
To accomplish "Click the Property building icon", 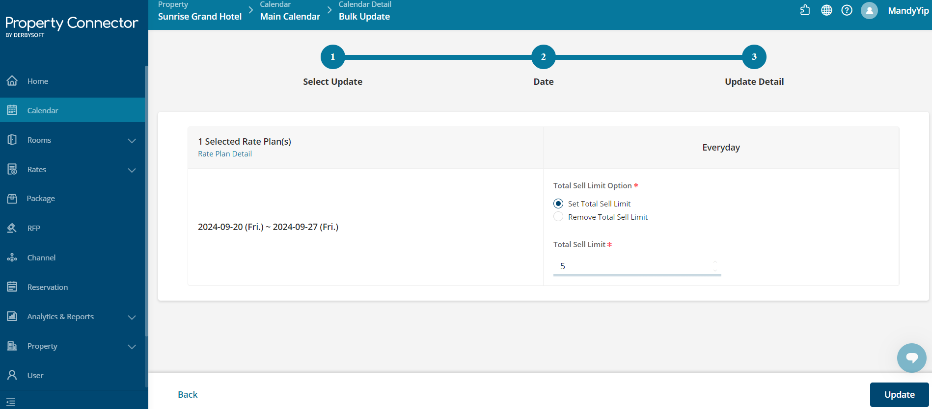I will [12, 346].
